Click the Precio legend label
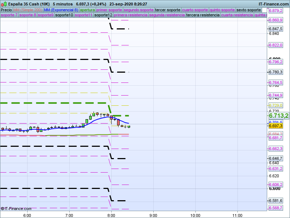Screen dimensions: 290x218 click(6, 10)
